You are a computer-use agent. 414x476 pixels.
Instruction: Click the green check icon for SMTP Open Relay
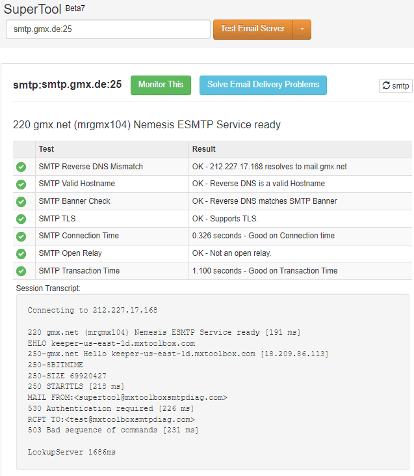(x=21, y=253)
